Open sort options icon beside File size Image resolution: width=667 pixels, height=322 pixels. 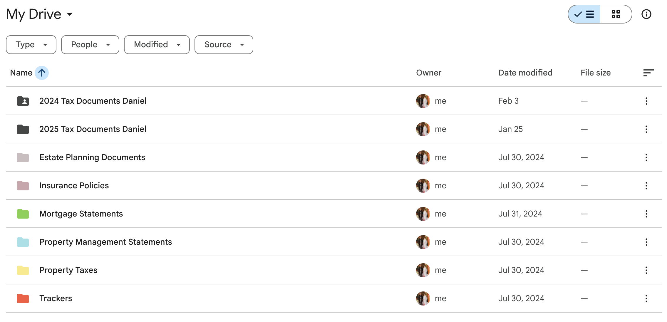tap(648, 73)
